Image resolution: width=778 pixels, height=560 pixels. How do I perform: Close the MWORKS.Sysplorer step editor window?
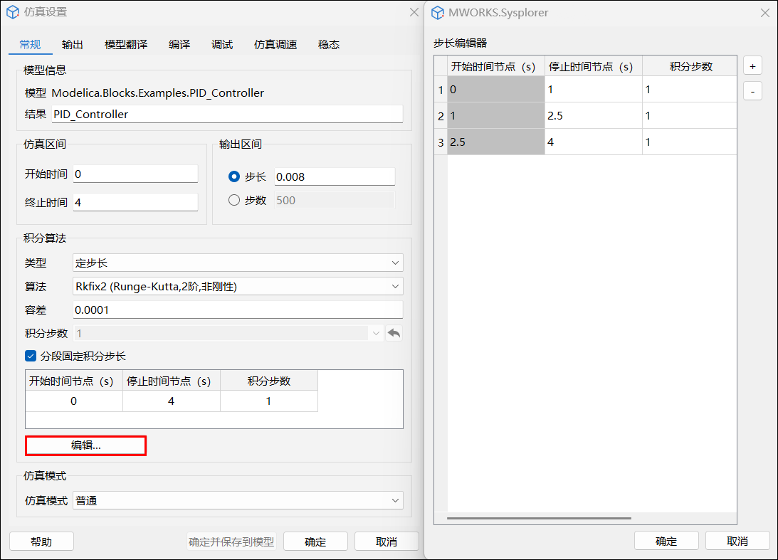click(764, 13)
